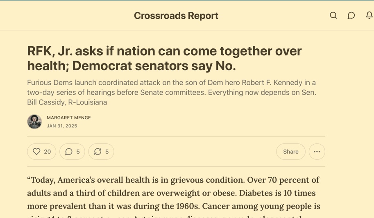374x218 pixels.
Task: Click the restack count next to arrows
Action: point(107,152)
